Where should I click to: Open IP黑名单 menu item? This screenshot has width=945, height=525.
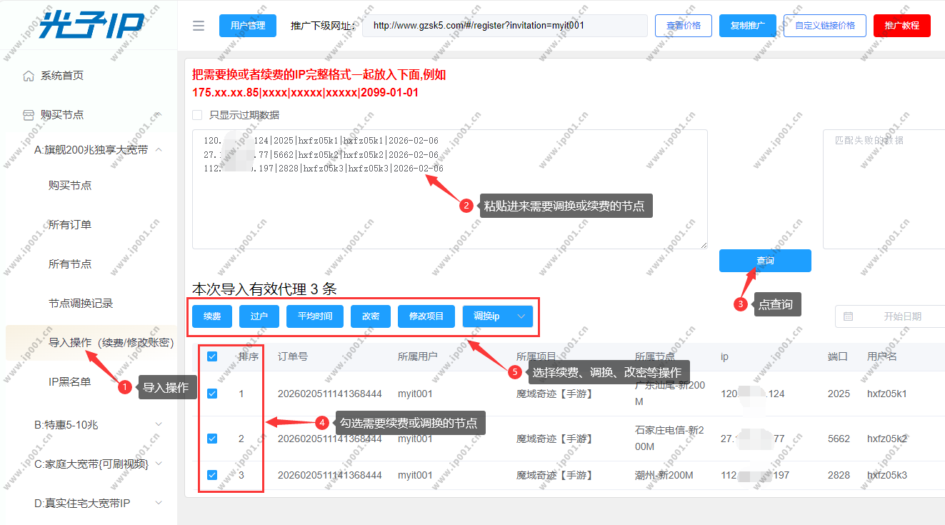pos(70,382)
